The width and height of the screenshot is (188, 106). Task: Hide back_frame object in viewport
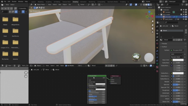[184, 19]
